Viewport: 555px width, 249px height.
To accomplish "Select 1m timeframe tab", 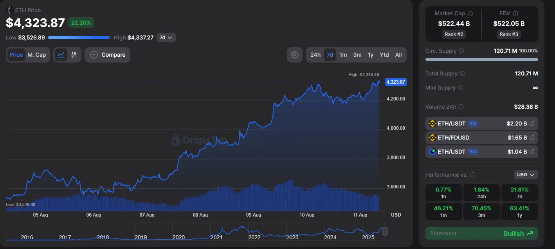I will [343, 55].
